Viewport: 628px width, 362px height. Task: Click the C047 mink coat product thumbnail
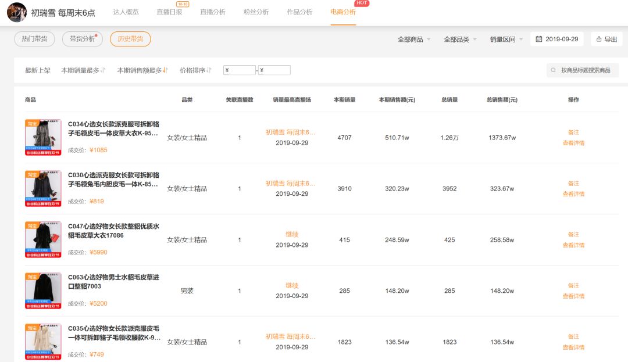tap(44, 239)
